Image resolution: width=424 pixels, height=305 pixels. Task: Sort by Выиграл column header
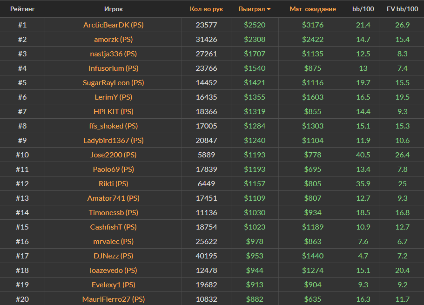(x=251, y=9)
